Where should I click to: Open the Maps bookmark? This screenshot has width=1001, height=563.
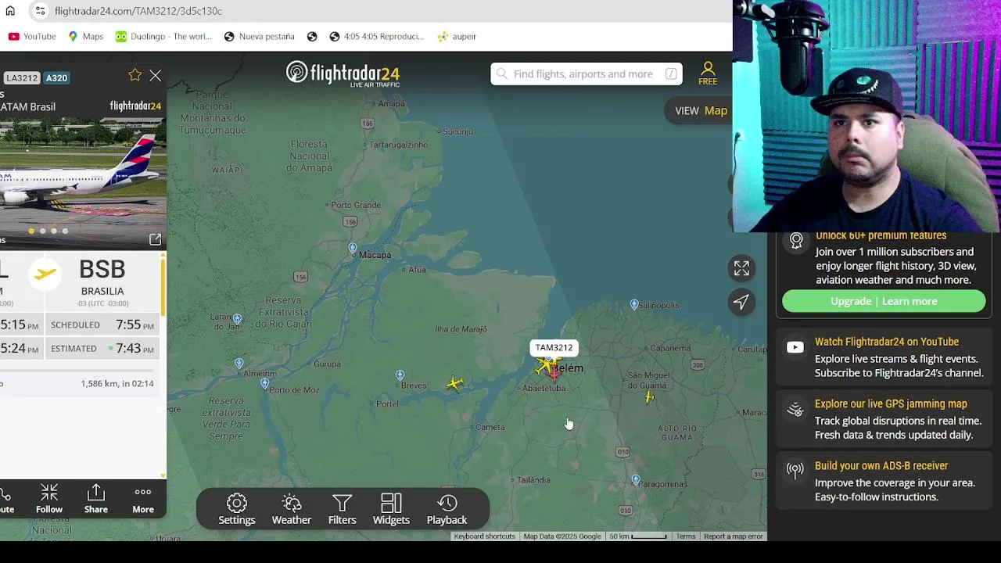[x=85, y=36]
